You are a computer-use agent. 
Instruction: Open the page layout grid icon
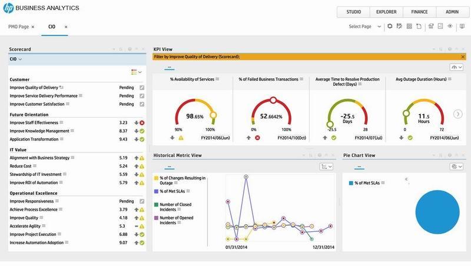pyautogui.click(x=409, y=26)
